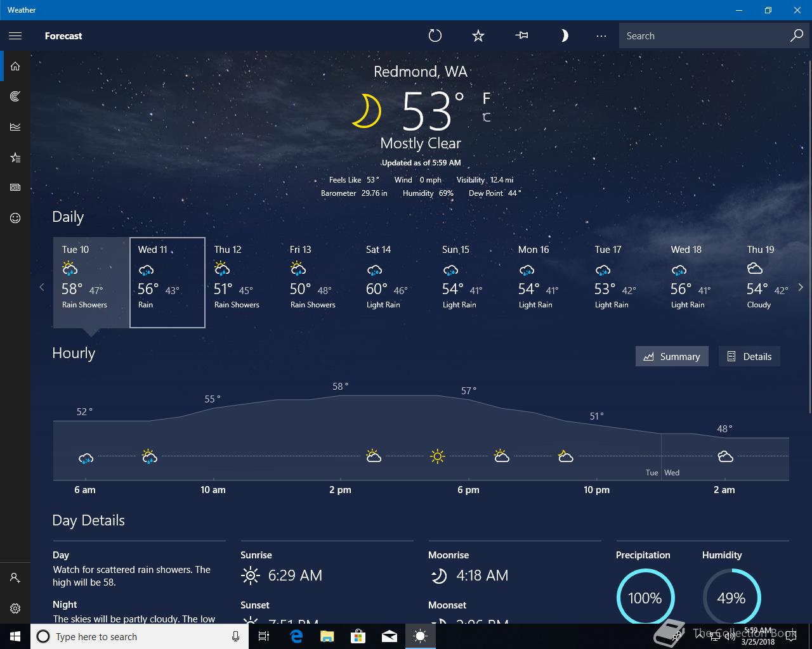Open Favorites list in sidebar
The image size is (812, 649).
15,157
